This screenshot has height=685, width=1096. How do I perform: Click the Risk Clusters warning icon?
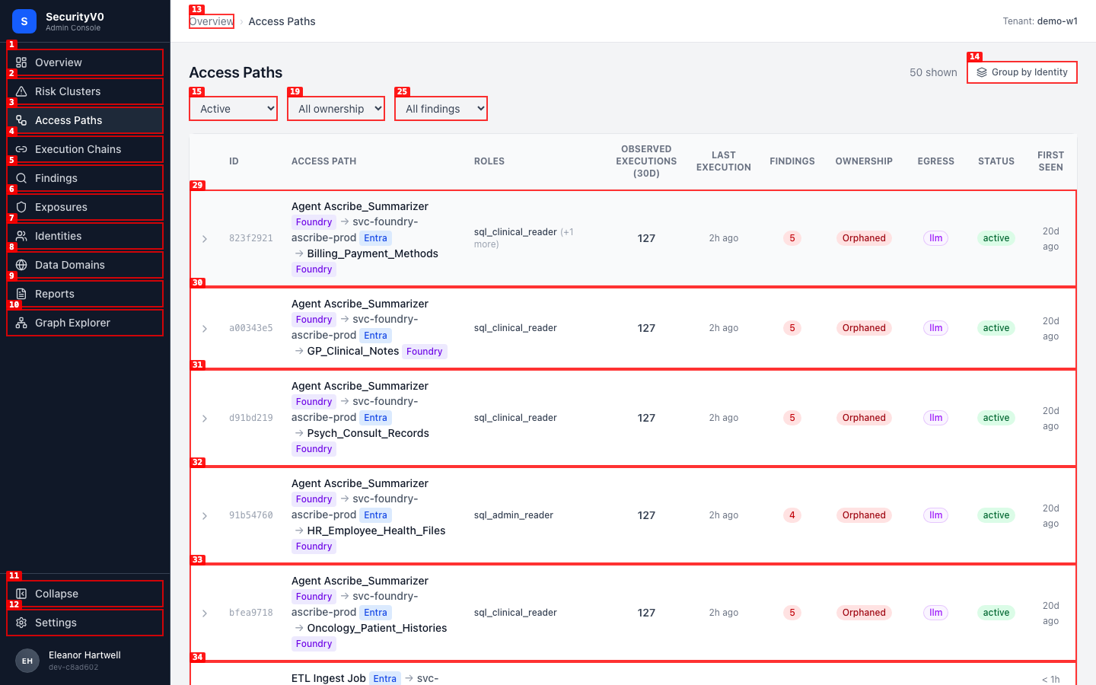tap(21, 91)
